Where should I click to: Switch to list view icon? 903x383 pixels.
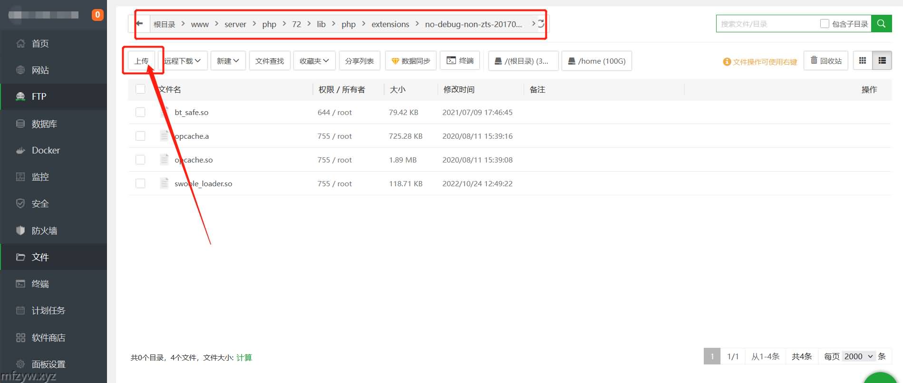tap(882, 61)
